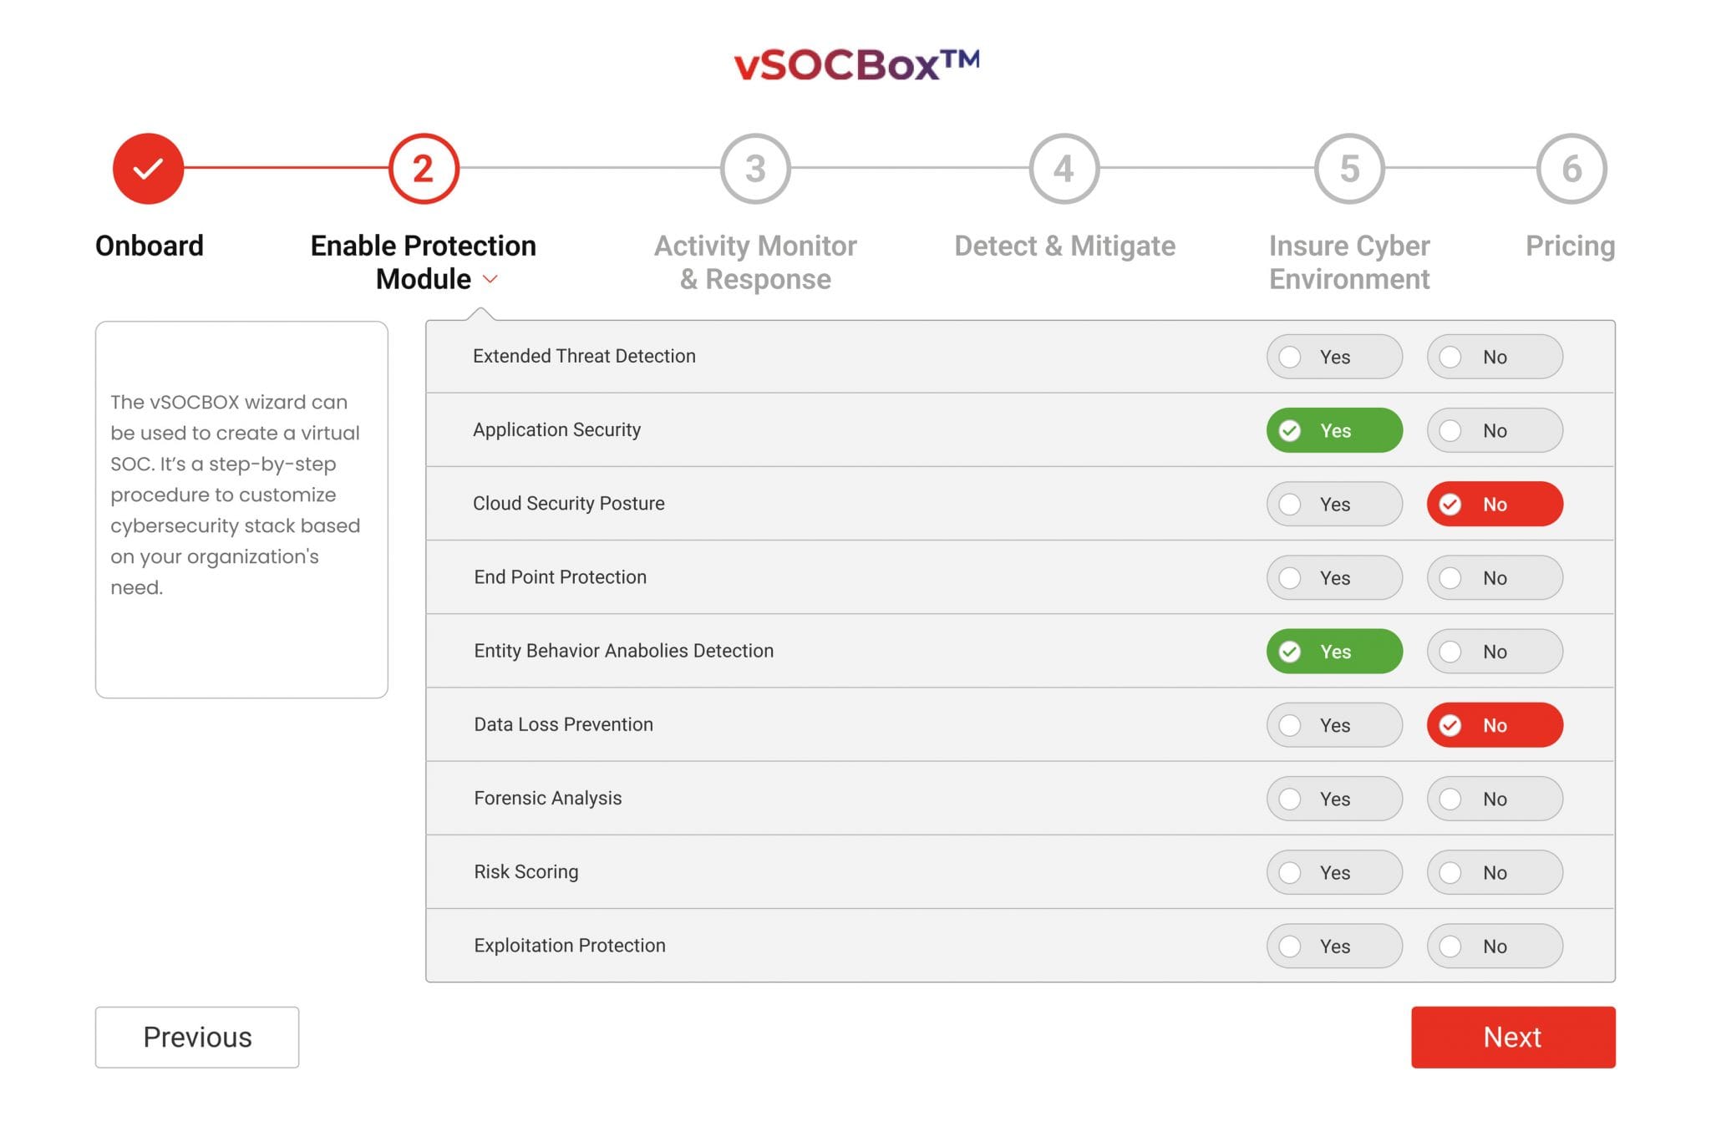Click step 6 circle for Pricing
This screenshot has height=1142, width=1711.
1572,167
